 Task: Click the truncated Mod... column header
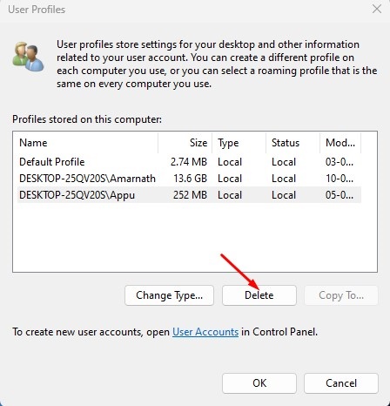pos(340,143)
